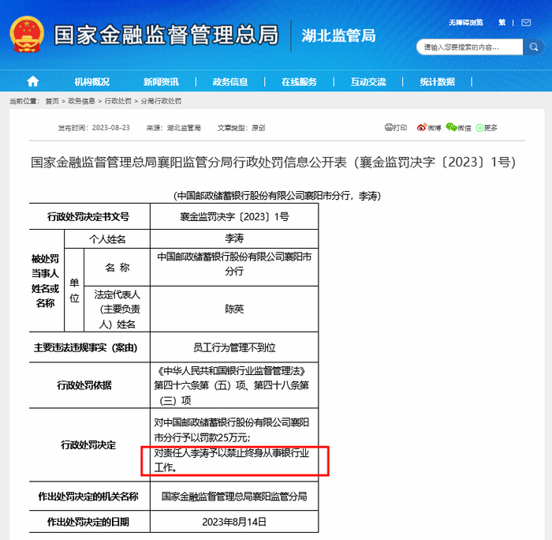Switch to 繁 traditional Chinese

[502, 23]
